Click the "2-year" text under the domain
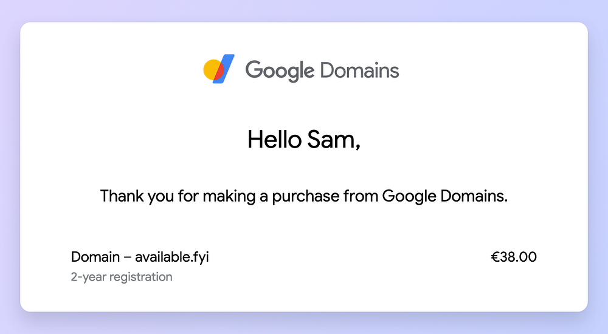608x334 pixels. 88,278
